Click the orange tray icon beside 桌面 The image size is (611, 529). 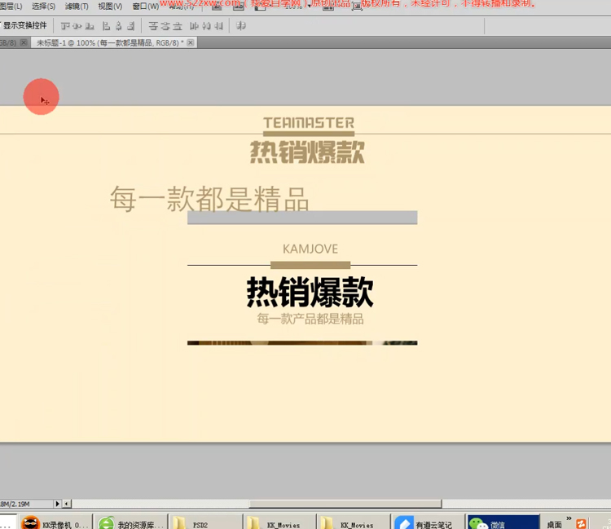click(x=581, y=524)
